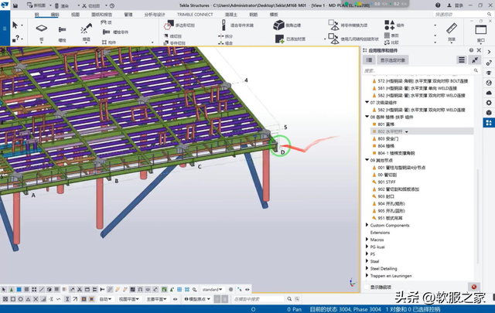
Task: Open the Edit ribbon tab
Action: point(55,15)
